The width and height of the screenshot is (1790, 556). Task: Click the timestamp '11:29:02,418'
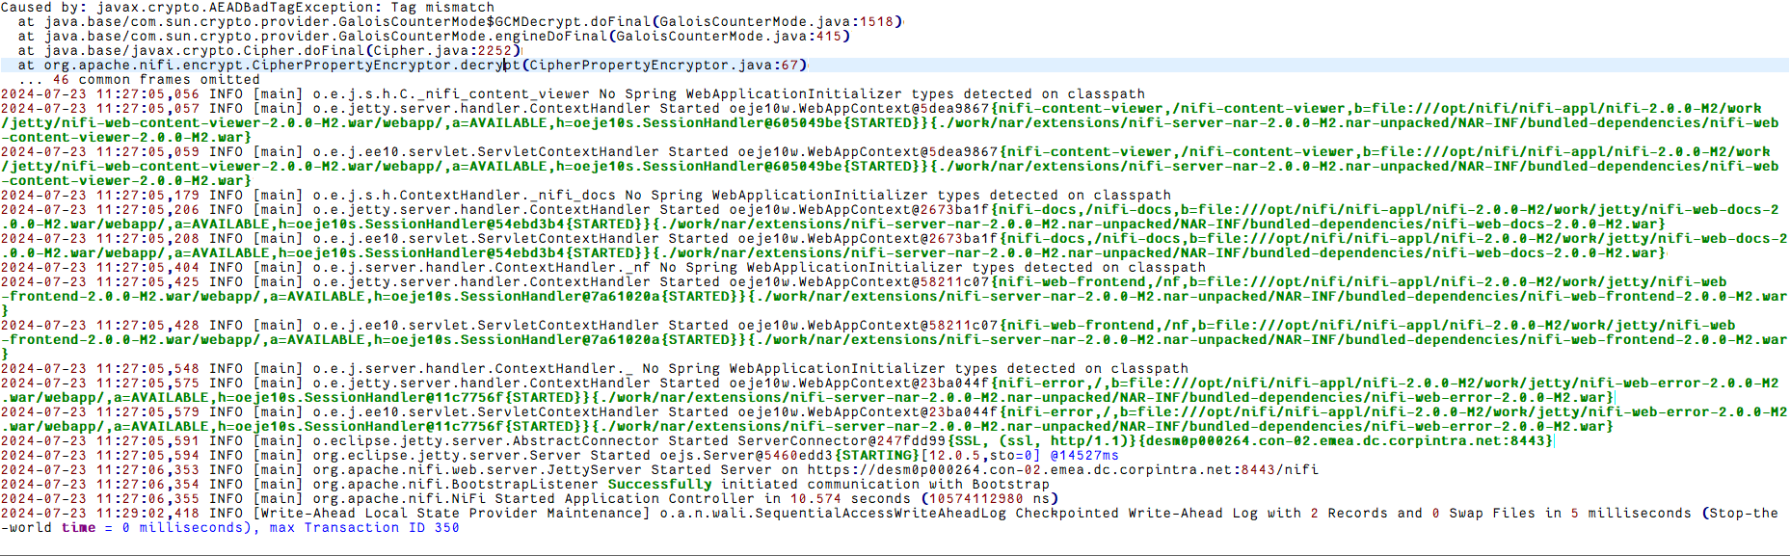click(147, 513)
